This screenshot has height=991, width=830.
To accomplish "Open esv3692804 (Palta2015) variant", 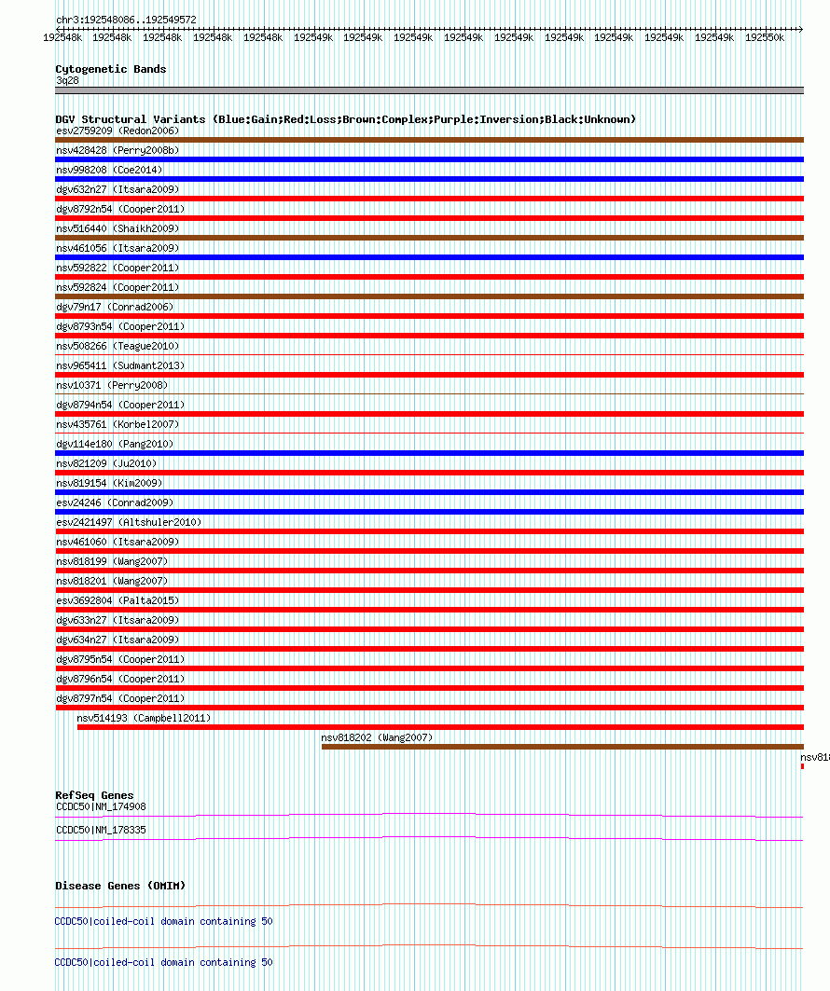I will 118,601.
